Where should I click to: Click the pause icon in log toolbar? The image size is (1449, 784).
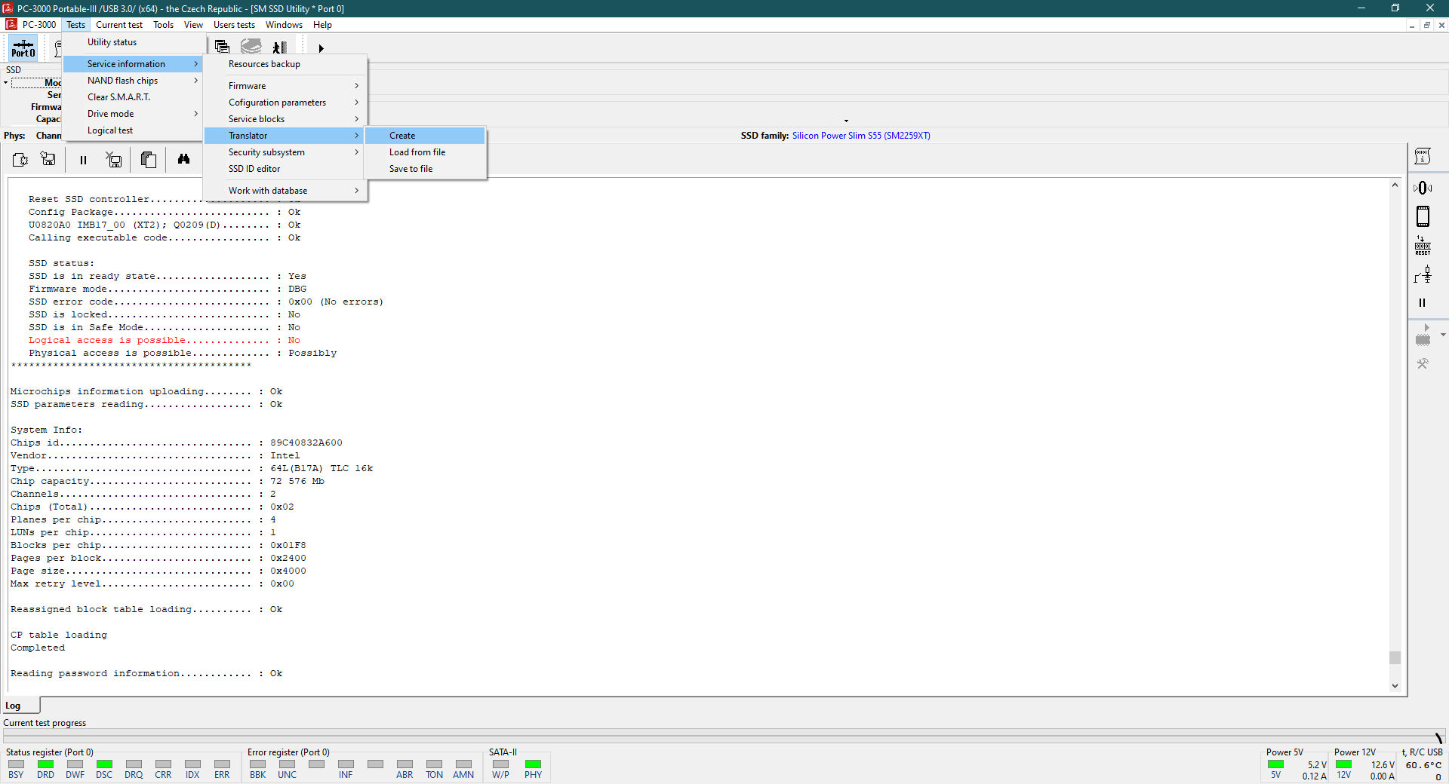[83, 160]
